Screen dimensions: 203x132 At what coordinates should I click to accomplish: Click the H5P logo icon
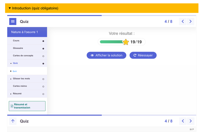pos(192,129)
